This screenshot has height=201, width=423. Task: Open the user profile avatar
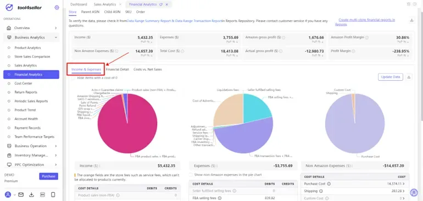(8, 194)
